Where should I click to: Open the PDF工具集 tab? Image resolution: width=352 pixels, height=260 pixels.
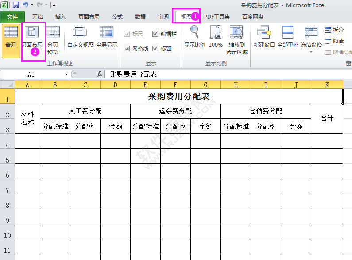(x=217, y=17)
